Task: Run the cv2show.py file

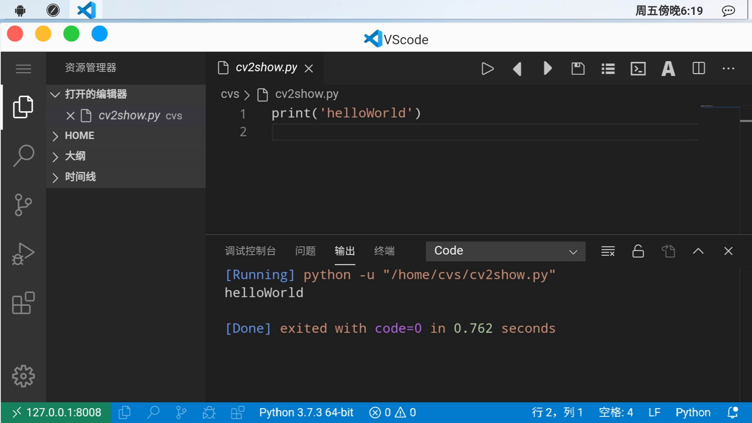Action: (487, 69)
